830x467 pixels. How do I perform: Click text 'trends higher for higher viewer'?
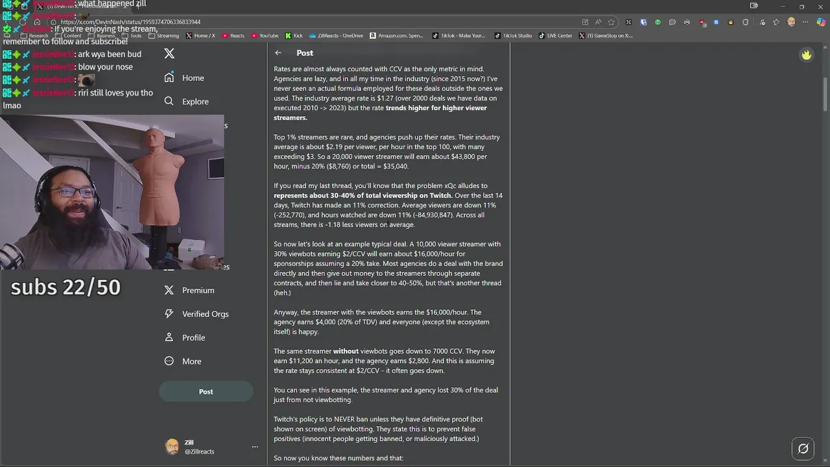[436, 108]
